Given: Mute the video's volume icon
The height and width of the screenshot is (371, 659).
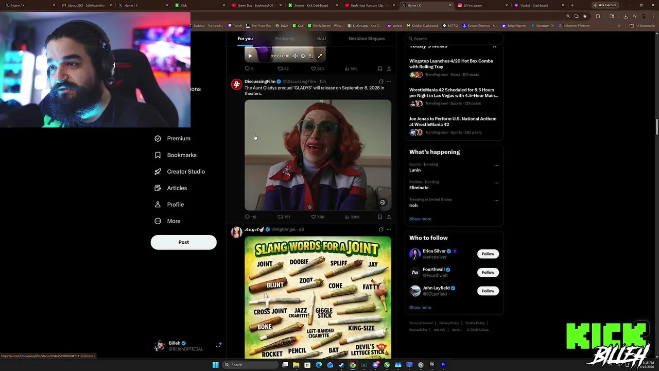Looking at the screenshot, I should (x=295, y=56).
